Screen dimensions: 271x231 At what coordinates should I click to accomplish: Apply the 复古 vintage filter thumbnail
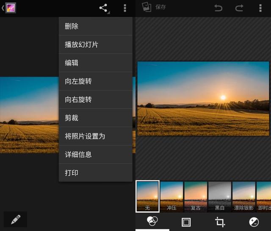pyautogui.click(x=196, y=196)
